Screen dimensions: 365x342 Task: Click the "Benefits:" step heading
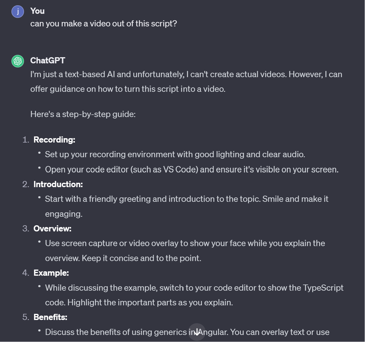pos(50,317)
